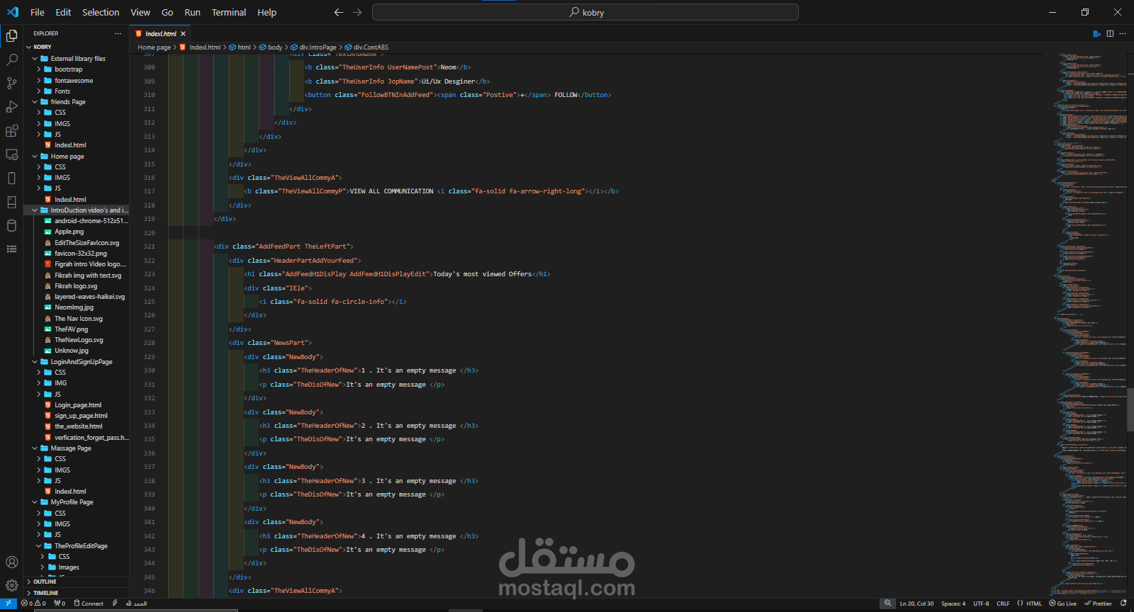Viewport: 1134px width, 612px height.
Task: Click the Explorer more actions ellipsis
Action: coord(118,33)
